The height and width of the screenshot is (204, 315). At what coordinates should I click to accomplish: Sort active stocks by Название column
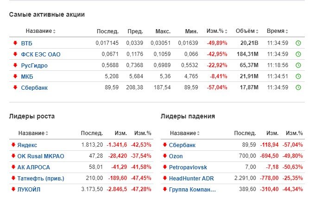point(40,31)
